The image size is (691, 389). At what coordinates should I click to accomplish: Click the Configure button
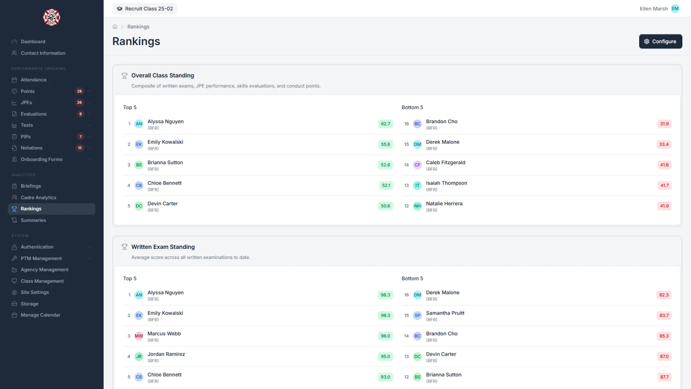pos(660,41)
